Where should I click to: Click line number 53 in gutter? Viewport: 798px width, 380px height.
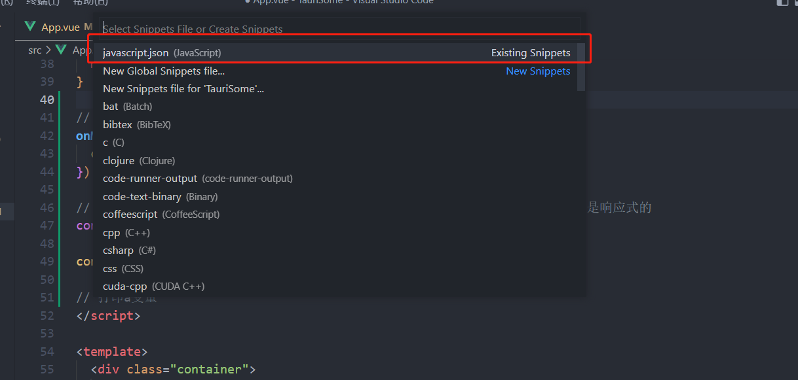coord(47,334)
